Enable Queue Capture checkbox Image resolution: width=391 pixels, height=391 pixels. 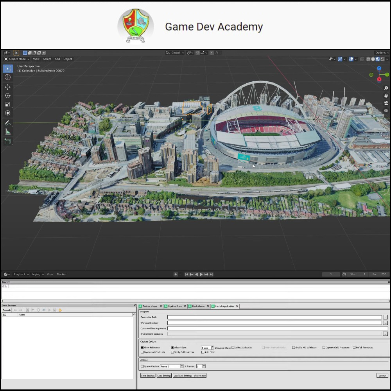click(x=142, y=367)
